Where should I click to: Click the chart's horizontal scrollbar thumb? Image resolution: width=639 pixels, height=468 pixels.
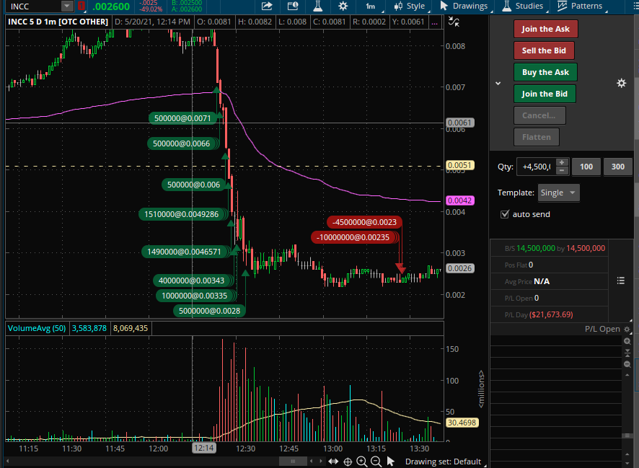(x=293, y=461)
